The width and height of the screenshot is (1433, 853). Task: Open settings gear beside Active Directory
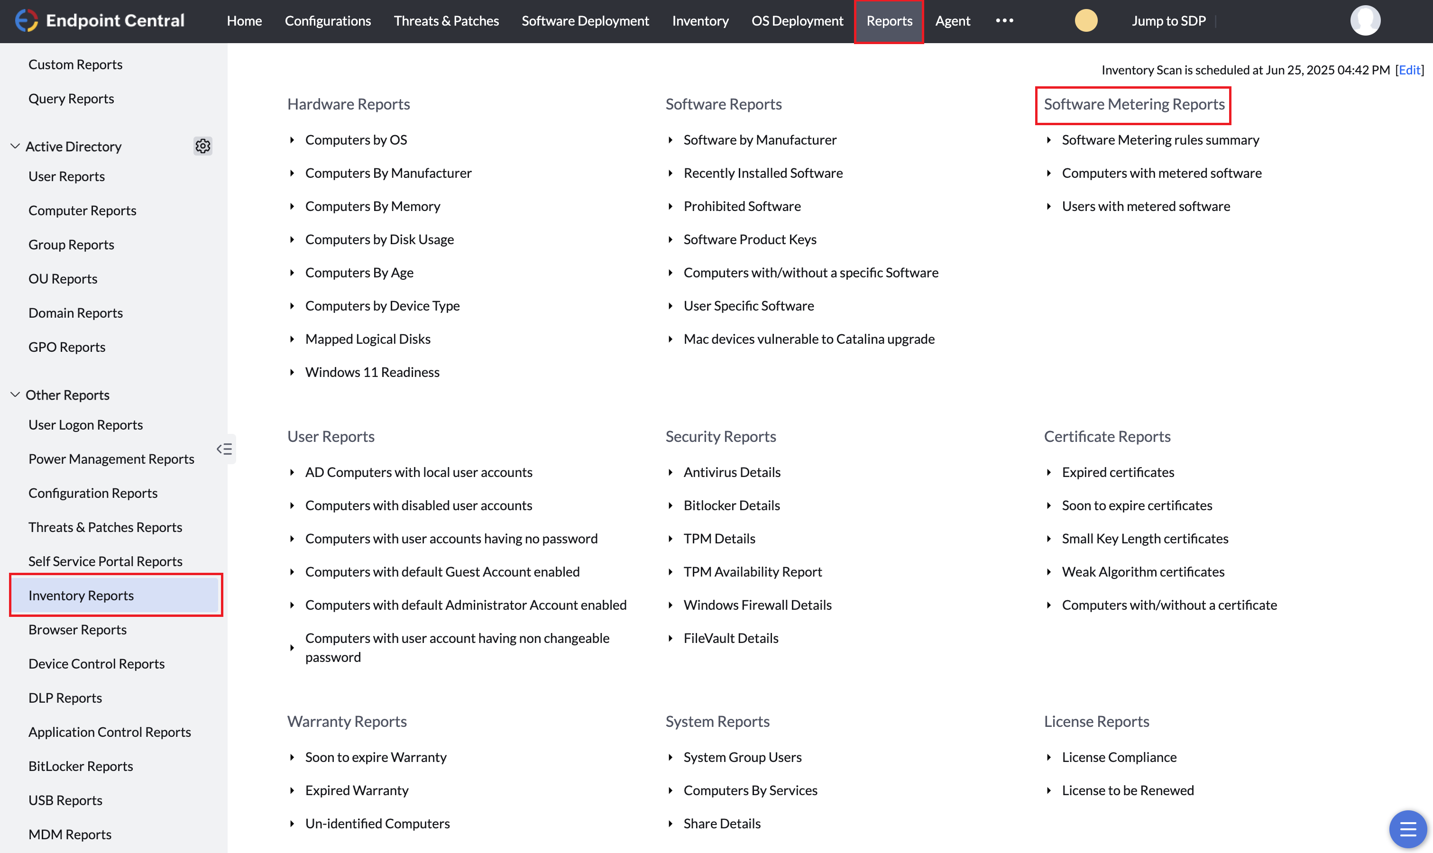(x=202, y=146)
